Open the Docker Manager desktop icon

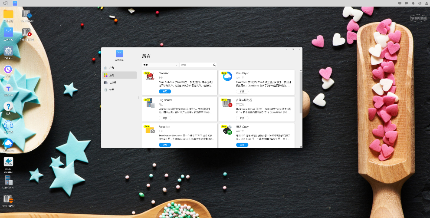pos(8,162)
